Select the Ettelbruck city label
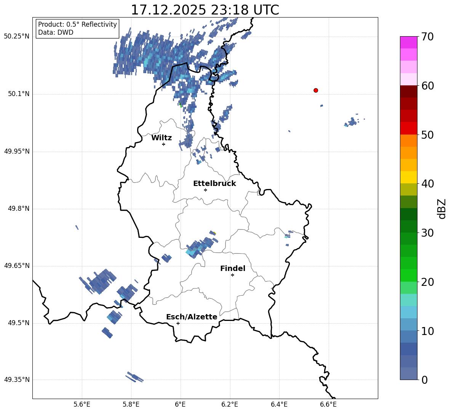 (214, 184)
